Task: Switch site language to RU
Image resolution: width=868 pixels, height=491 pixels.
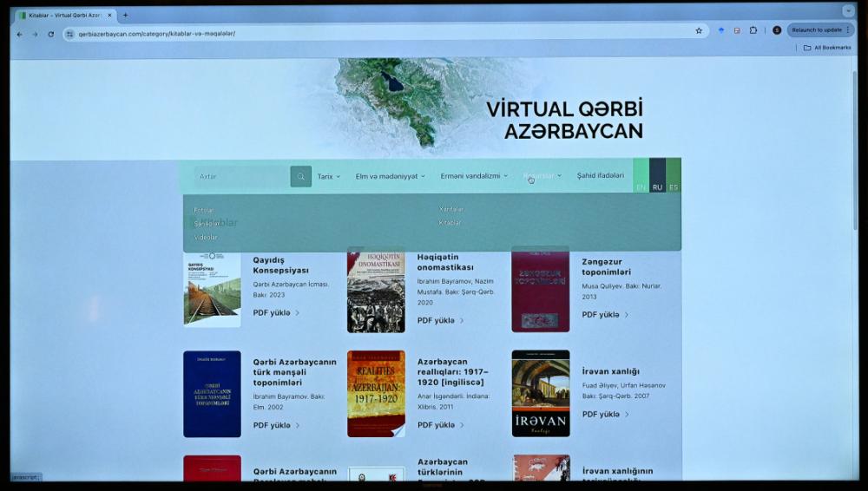Action: (x=657, y=187)
